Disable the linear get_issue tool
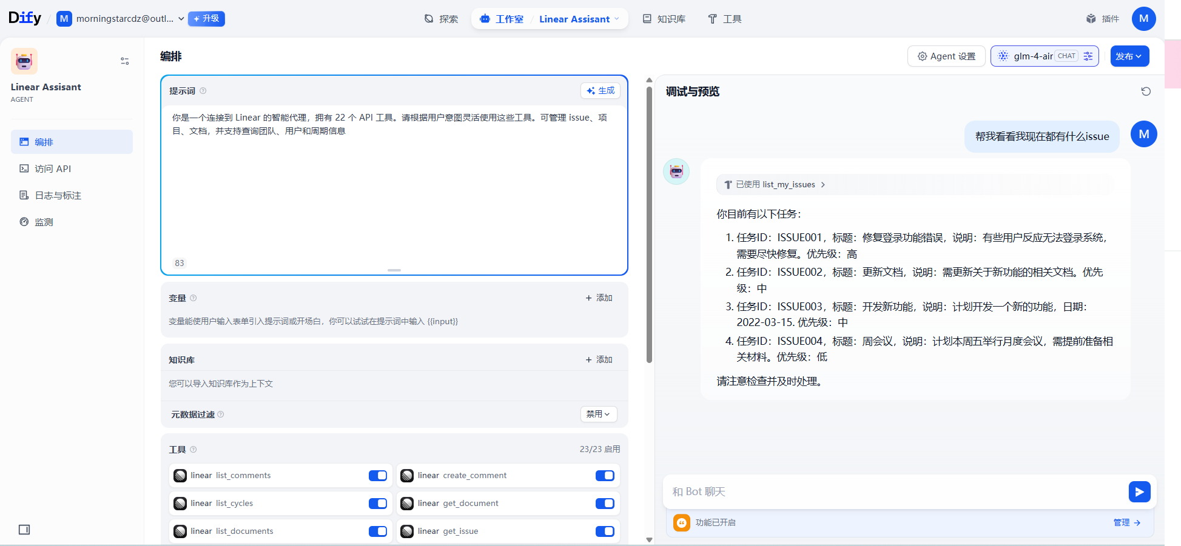The height and width of the screenshot is (546, 1181). (x=604, y=531)
